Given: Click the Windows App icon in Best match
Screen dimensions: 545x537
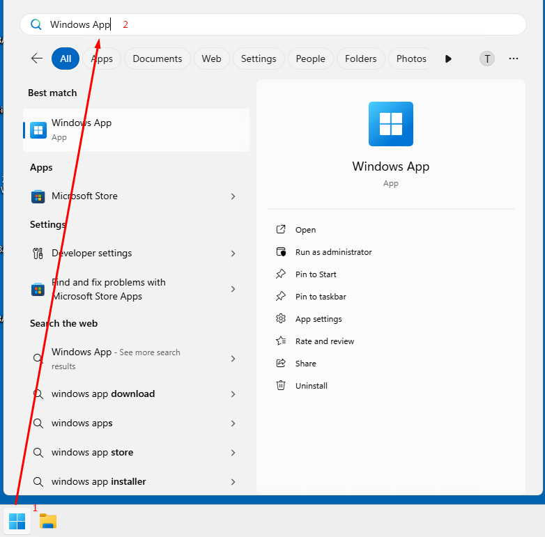Looking at the screenshot, I should click(x=38, y=130).
